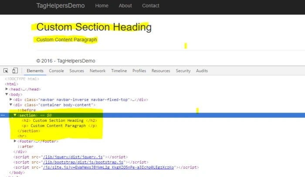The height and width of the screenshot is (177, 305).
Task: Toggle the device mode icon
Action: [x=15, y=70]
